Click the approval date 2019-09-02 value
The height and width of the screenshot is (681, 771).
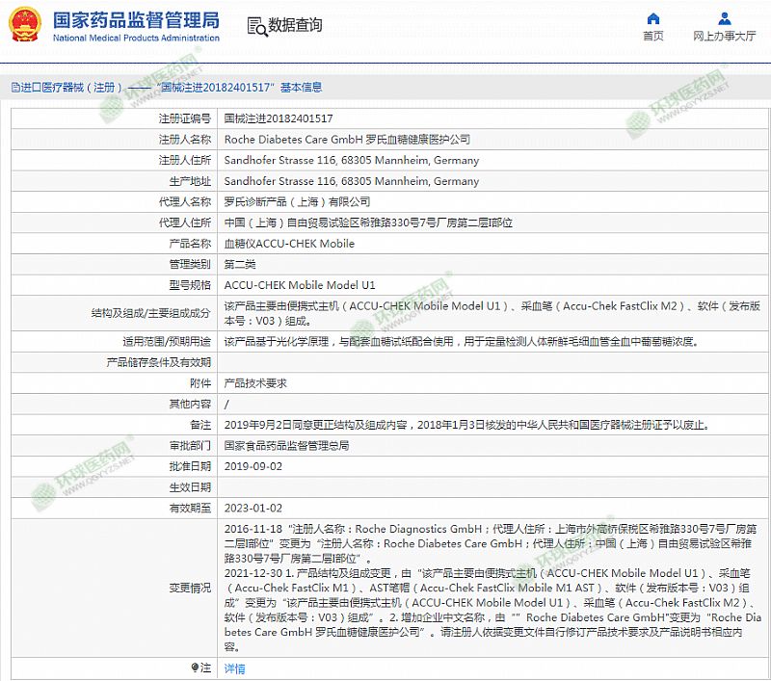tap(253, 466)
